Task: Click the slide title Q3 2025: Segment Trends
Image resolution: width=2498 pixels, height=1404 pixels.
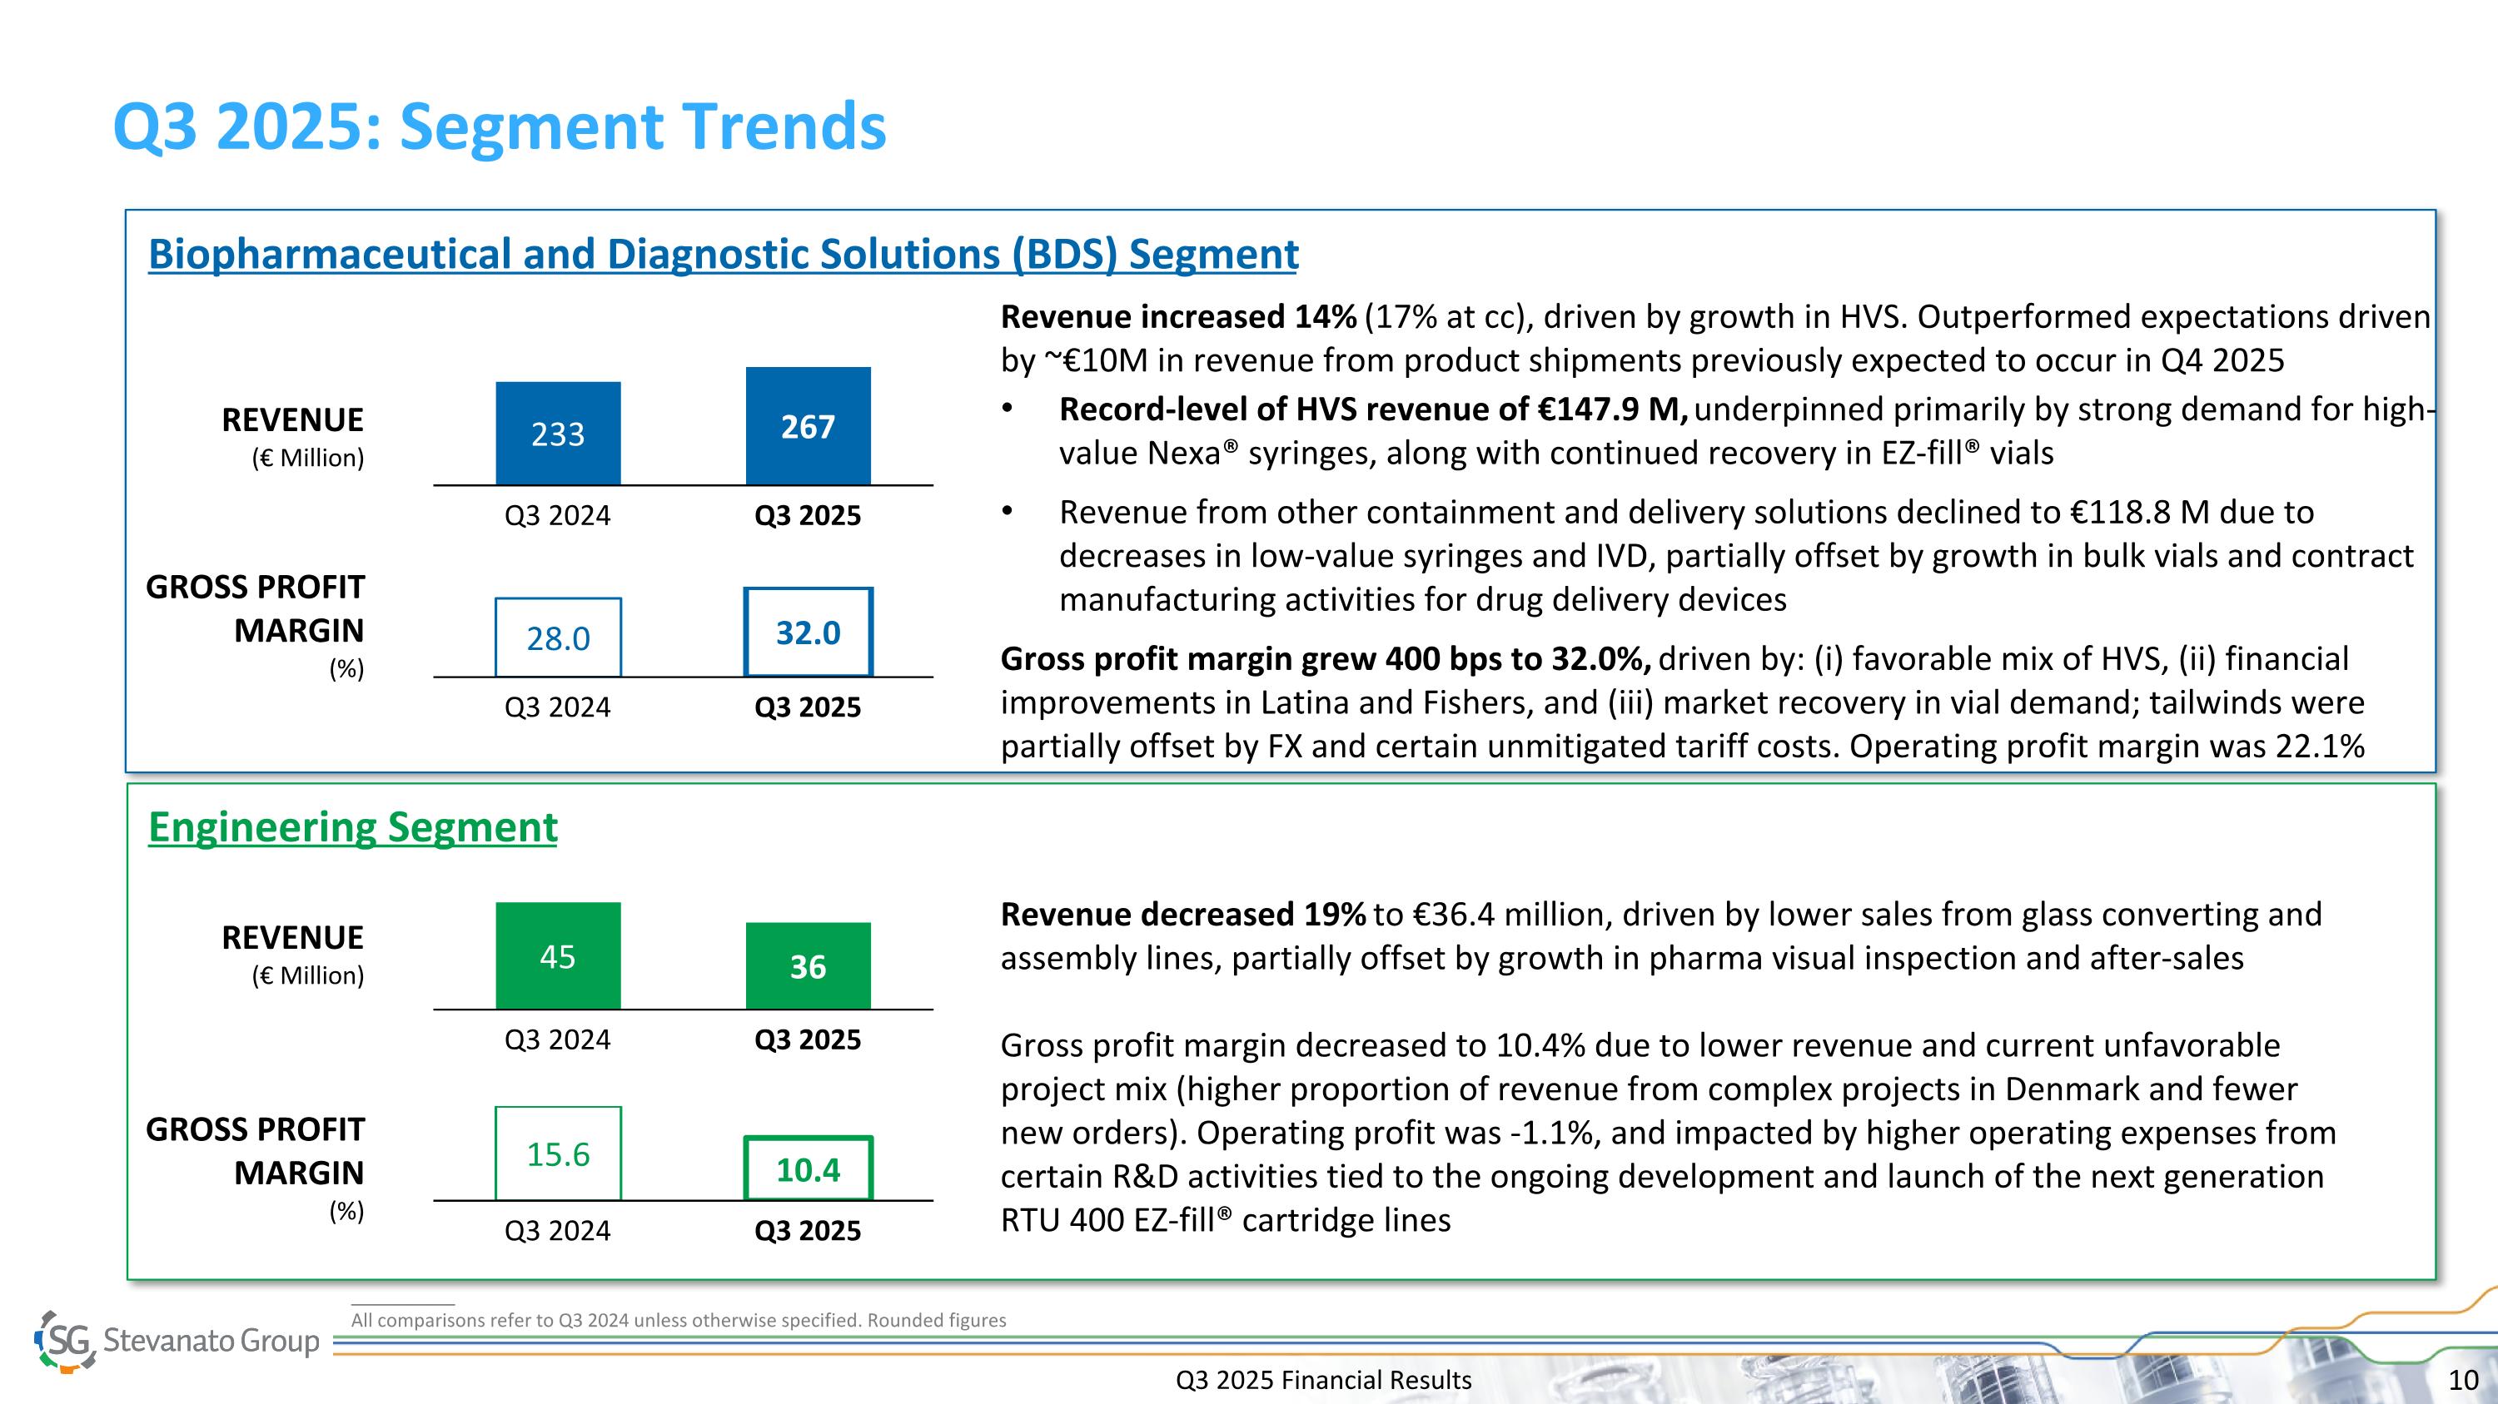Action: pos(500,127)
